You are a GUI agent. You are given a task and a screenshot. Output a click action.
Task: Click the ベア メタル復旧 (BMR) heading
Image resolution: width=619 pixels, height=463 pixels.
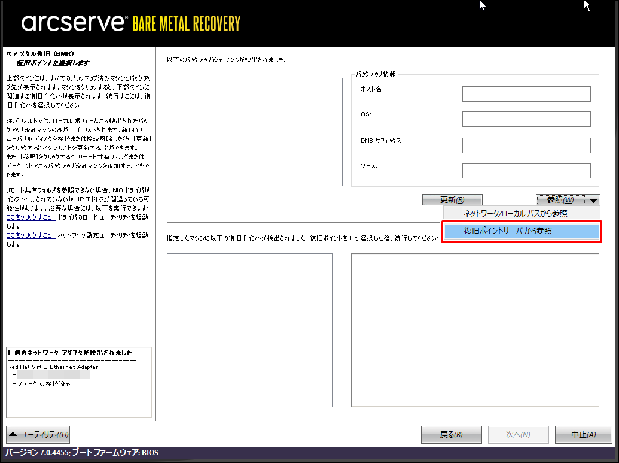(40, 53)
